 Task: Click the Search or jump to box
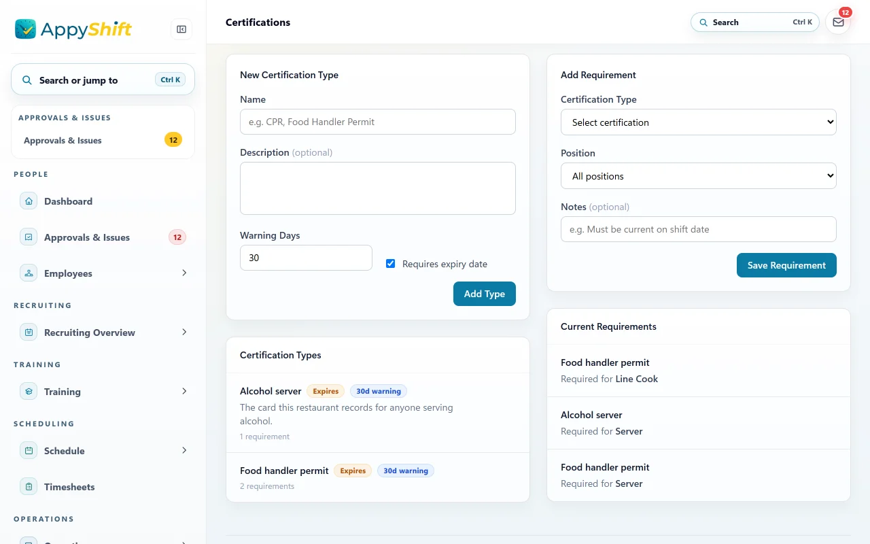pyautogui.click(x=103, y=80)
